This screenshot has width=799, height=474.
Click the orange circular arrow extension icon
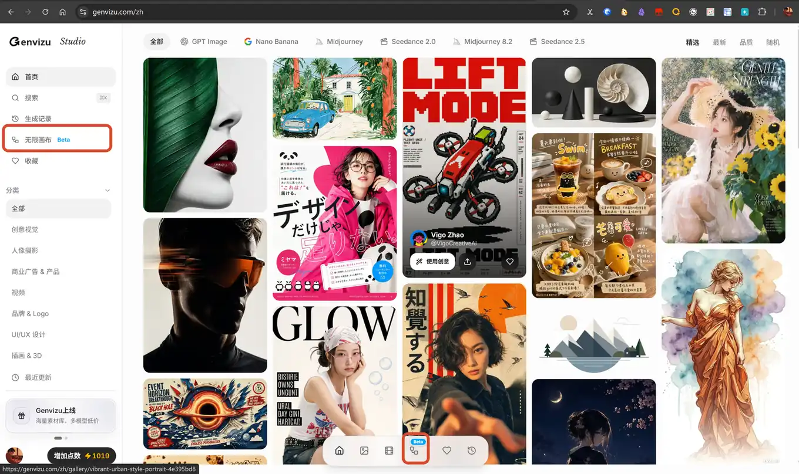(676, 12)
